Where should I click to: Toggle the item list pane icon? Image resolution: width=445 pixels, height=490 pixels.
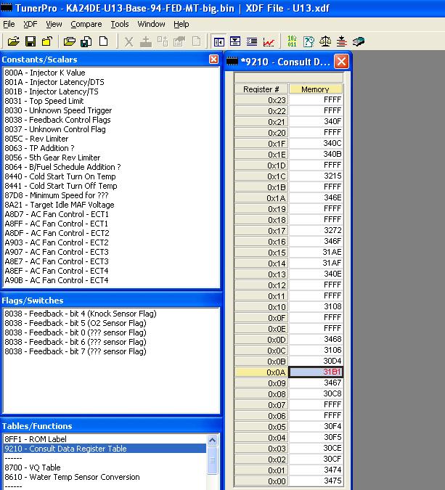tap(219, 41)
